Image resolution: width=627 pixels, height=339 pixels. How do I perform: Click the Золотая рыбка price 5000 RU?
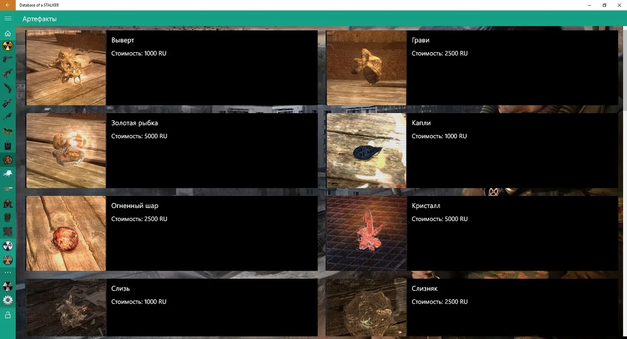pyautogui.click(x=139, y=136)
